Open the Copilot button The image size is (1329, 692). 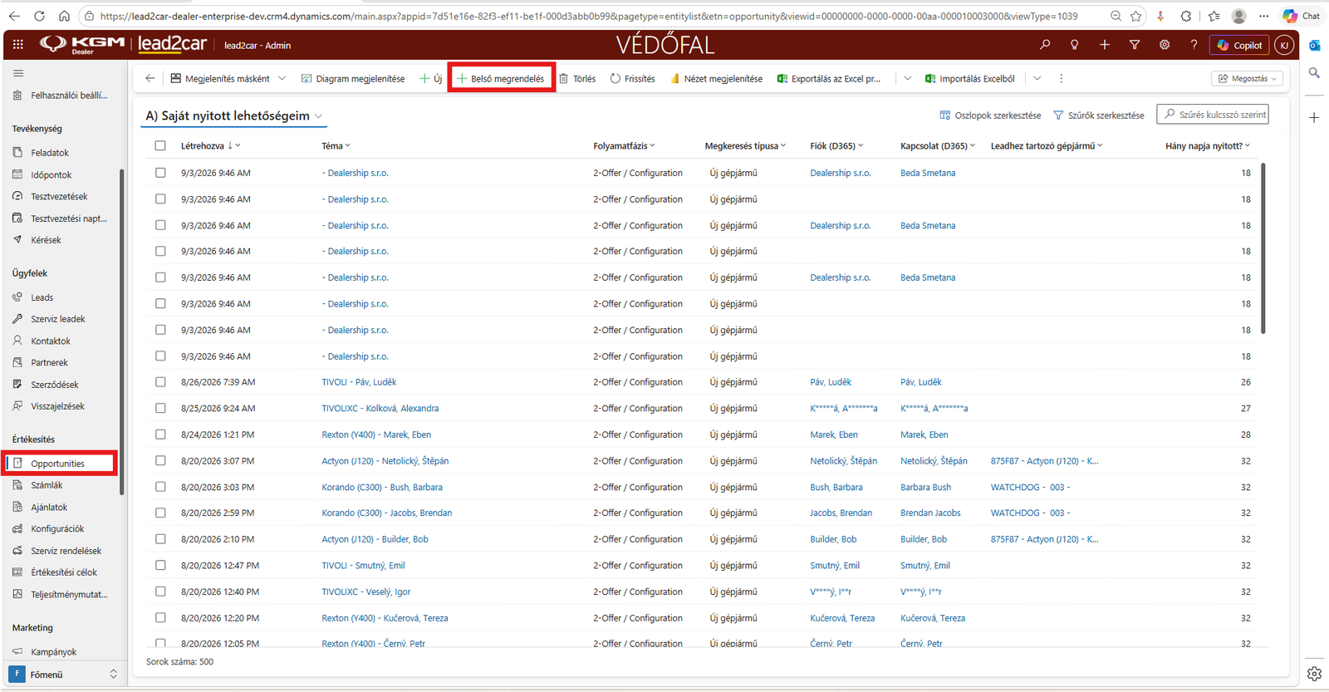(1239, 45)
